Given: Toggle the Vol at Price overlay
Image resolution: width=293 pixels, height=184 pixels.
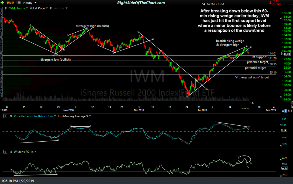Looking at the screenshot, I should pyautogui.click(x=37, y=8).
